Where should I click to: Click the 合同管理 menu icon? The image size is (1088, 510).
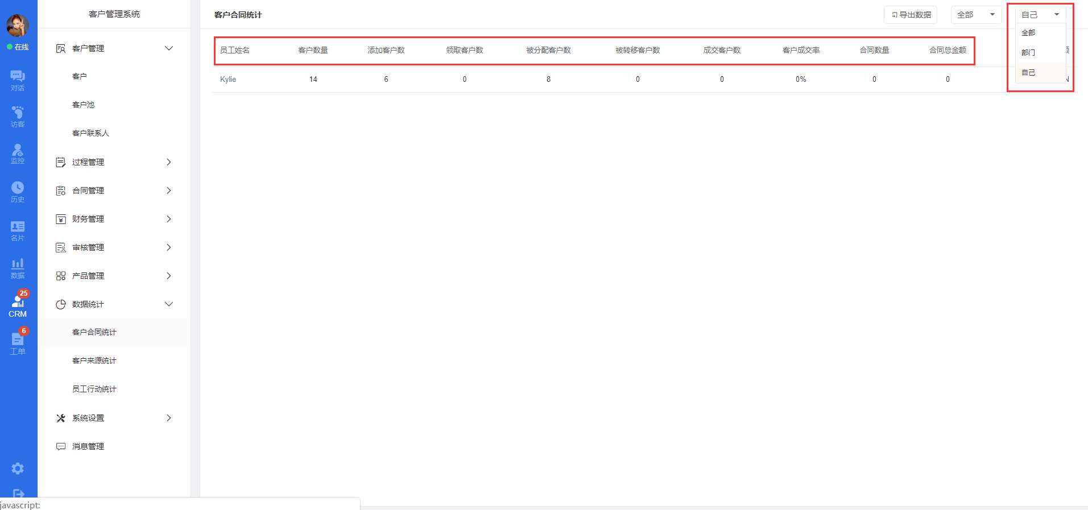[x=61, y=190]
